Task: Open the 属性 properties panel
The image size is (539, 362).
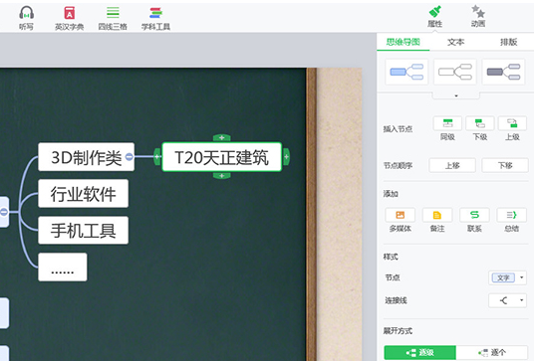Action: tap(434, 17)
